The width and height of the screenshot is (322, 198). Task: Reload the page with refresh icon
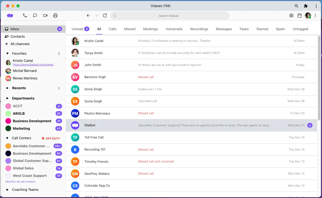click(x=105, y=15)
